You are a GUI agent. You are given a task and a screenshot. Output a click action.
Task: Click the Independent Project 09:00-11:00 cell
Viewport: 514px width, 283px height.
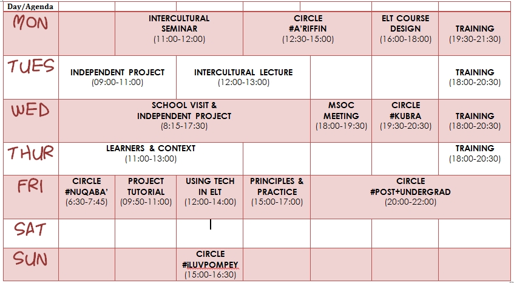pos(117,77)
